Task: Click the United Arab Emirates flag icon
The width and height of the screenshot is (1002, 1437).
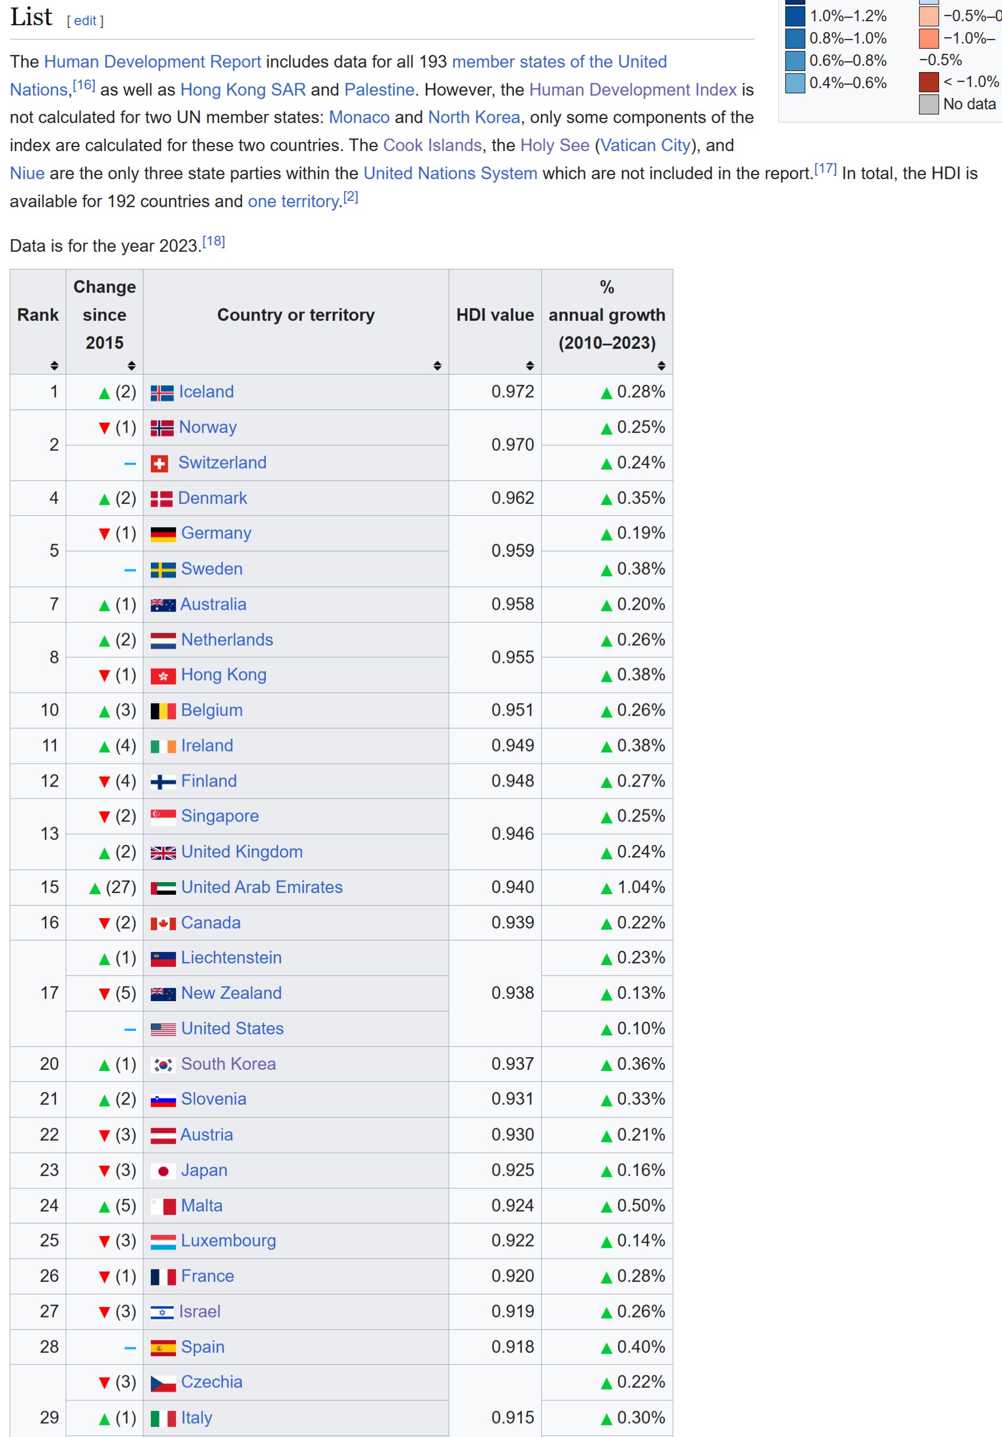Action: point(163,888)
